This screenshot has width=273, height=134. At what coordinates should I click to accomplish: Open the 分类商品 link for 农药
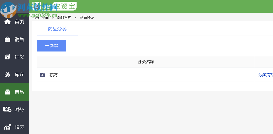coord(266,75)
